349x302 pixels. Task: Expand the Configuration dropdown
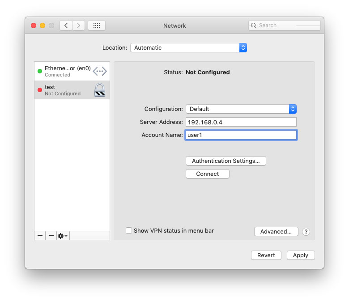point(241,109)
